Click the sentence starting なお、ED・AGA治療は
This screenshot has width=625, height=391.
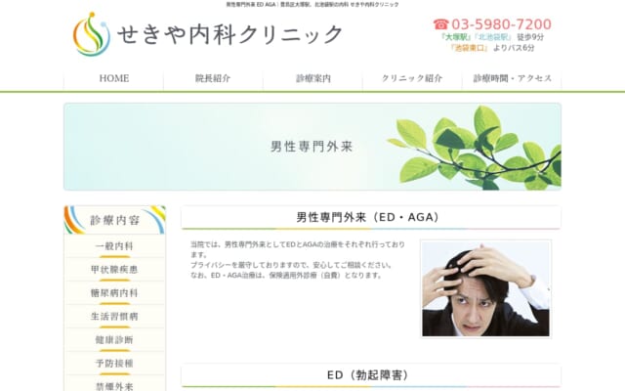[286, 276]
